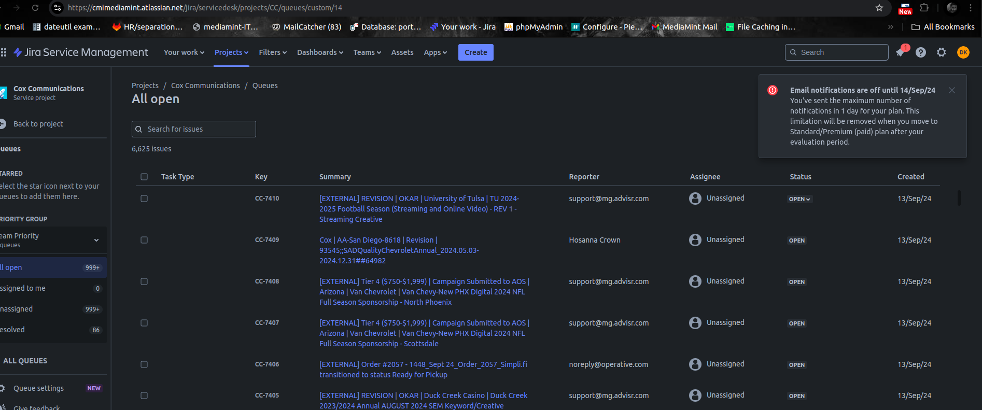Bookmark this page with the star icon
This screenshot has height=410, width=982.
tap(879, 8)
